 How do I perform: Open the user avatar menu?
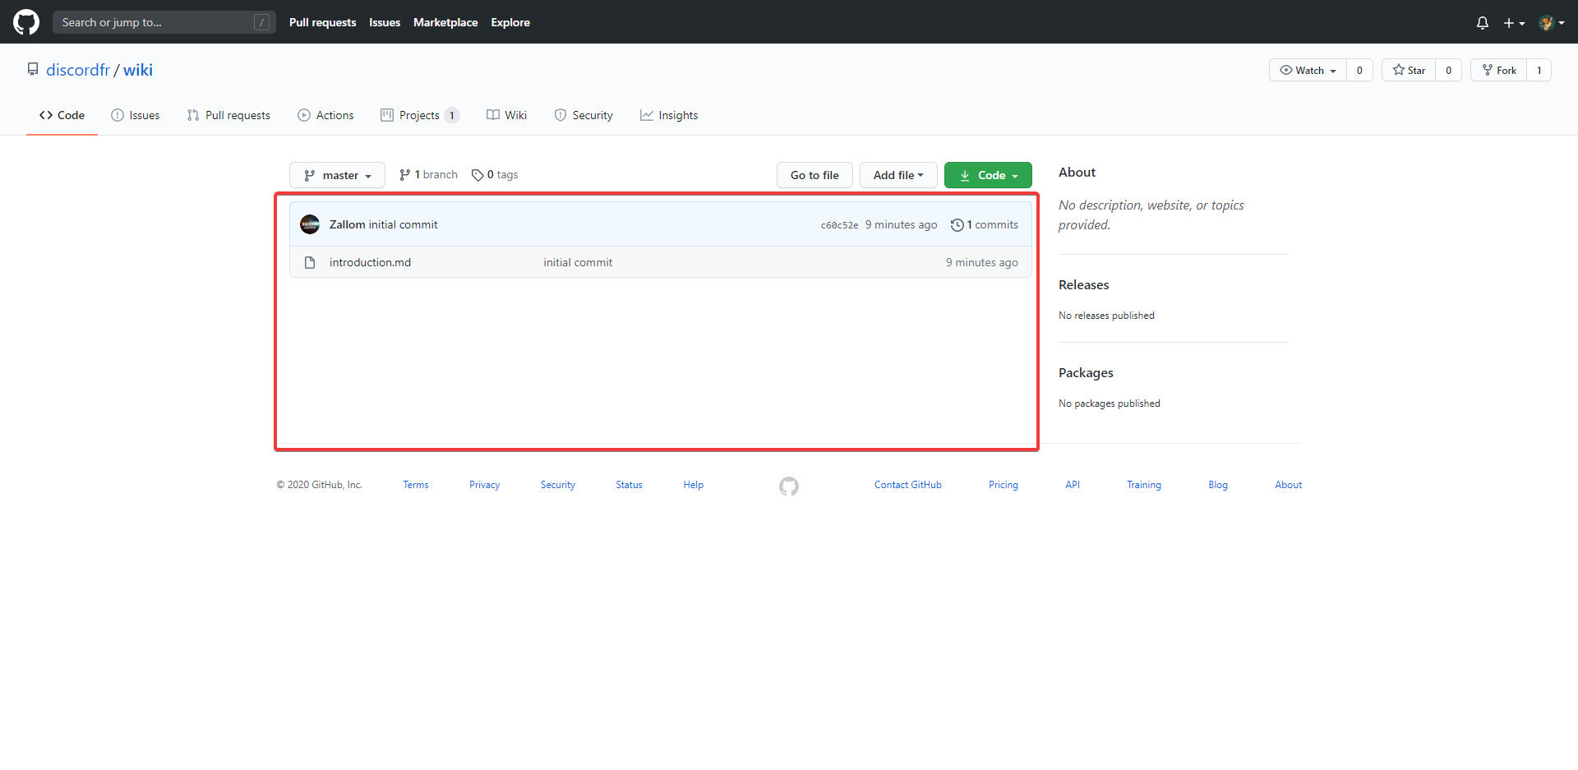coord(1551,23)
